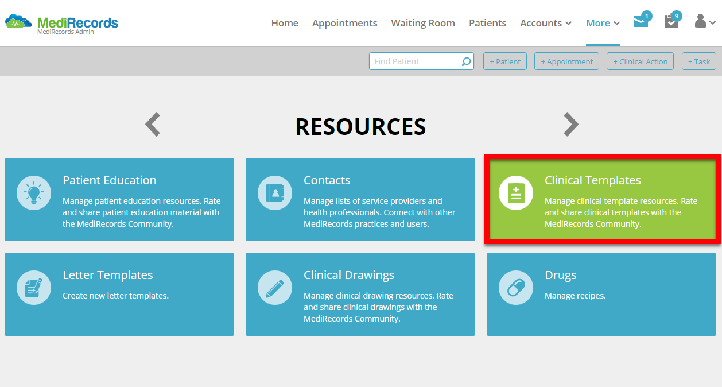Click the 'Manage recipes.' description text

pos(575,296)
